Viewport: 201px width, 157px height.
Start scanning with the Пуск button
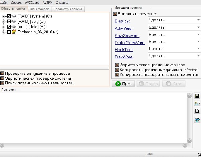pyautogui.click(x=123, y=84)
